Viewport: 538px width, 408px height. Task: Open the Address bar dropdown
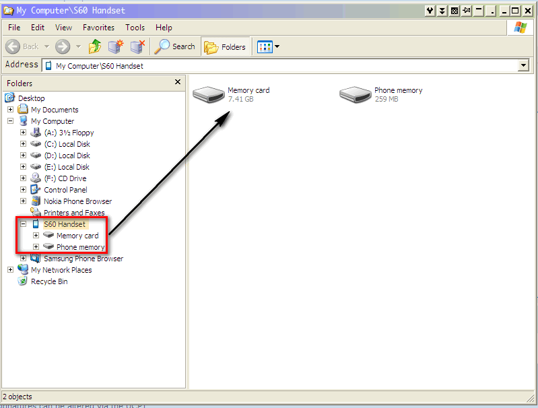(x=523, y=65)
